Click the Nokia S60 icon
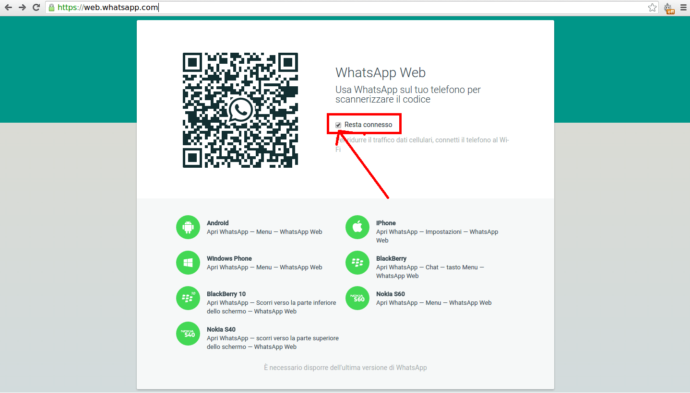The image size is (690, 393). [x=357, y=298]
